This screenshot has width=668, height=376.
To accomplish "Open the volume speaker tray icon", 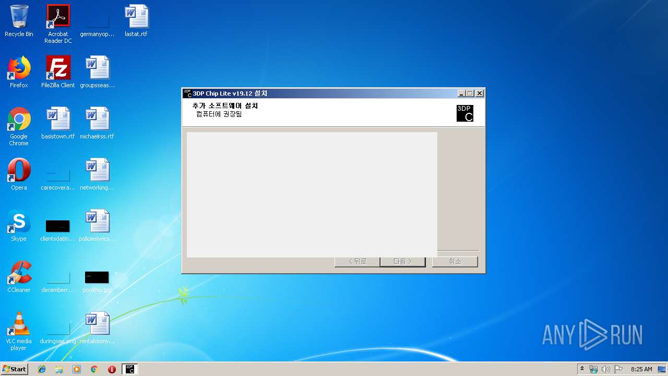I will click(605, 369).
